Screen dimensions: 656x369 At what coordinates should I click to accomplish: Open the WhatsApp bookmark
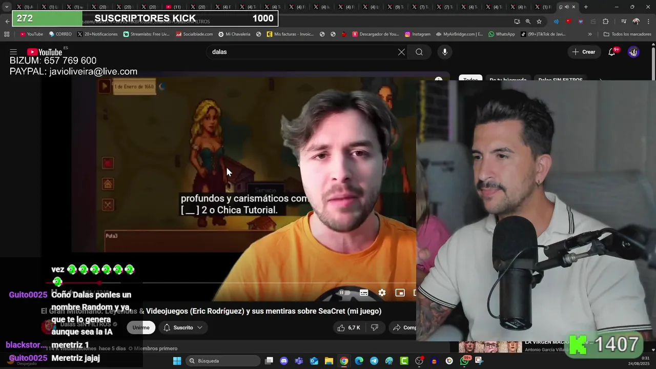coord(502,34)
